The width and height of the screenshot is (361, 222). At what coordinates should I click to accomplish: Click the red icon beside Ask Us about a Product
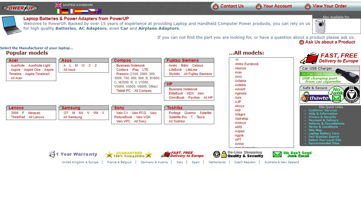tap(302, 42)
